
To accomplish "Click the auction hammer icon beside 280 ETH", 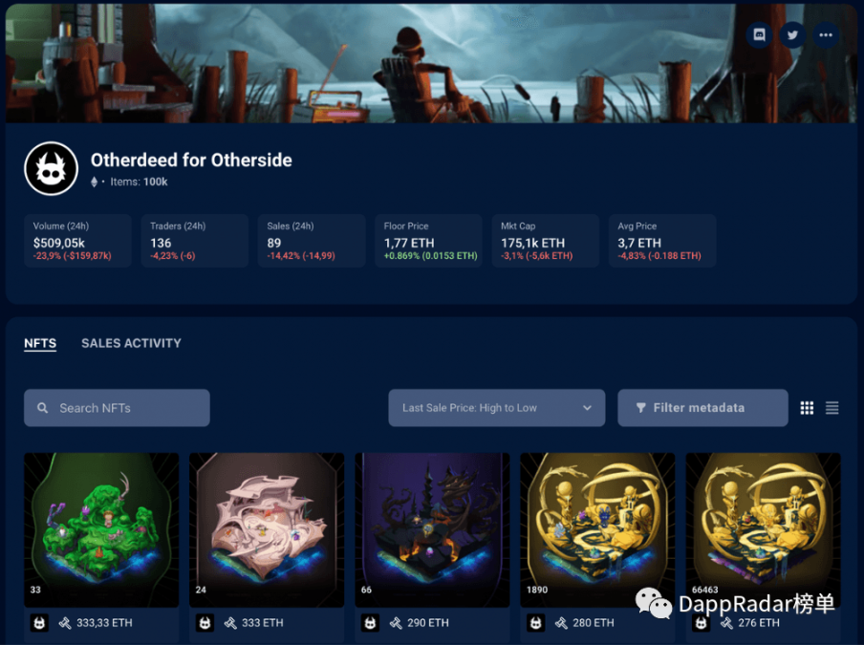I will click(561, 623).
